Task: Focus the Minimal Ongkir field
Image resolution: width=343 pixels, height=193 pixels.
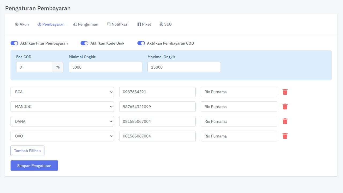Action: pos(105,67)
